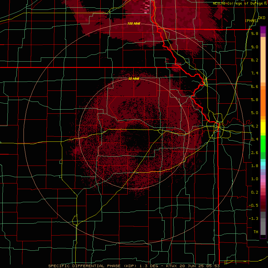Screen dimensions: 268x268
Task: Pick the orange color bar segment
Action: tap(263, 102)
